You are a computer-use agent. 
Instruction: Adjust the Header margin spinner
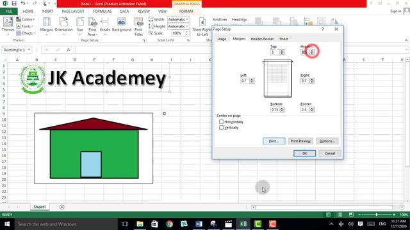coord(312,52)
